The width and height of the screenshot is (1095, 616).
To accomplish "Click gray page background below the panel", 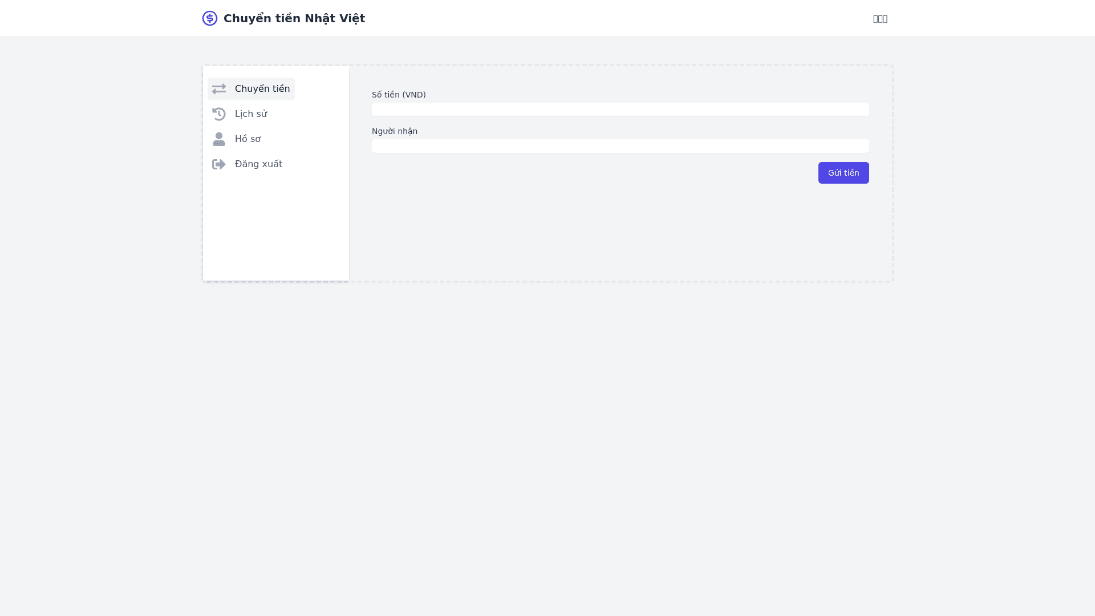I will coord(547,445).
